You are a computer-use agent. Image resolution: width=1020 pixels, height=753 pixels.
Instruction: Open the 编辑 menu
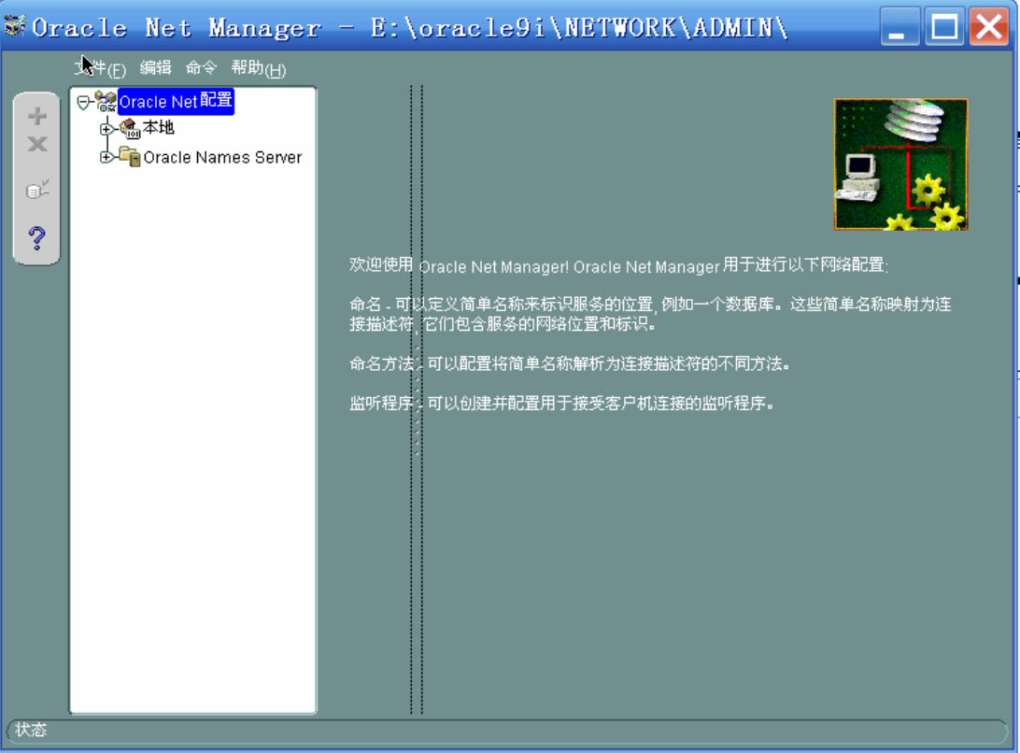click(x=155, y=67)
